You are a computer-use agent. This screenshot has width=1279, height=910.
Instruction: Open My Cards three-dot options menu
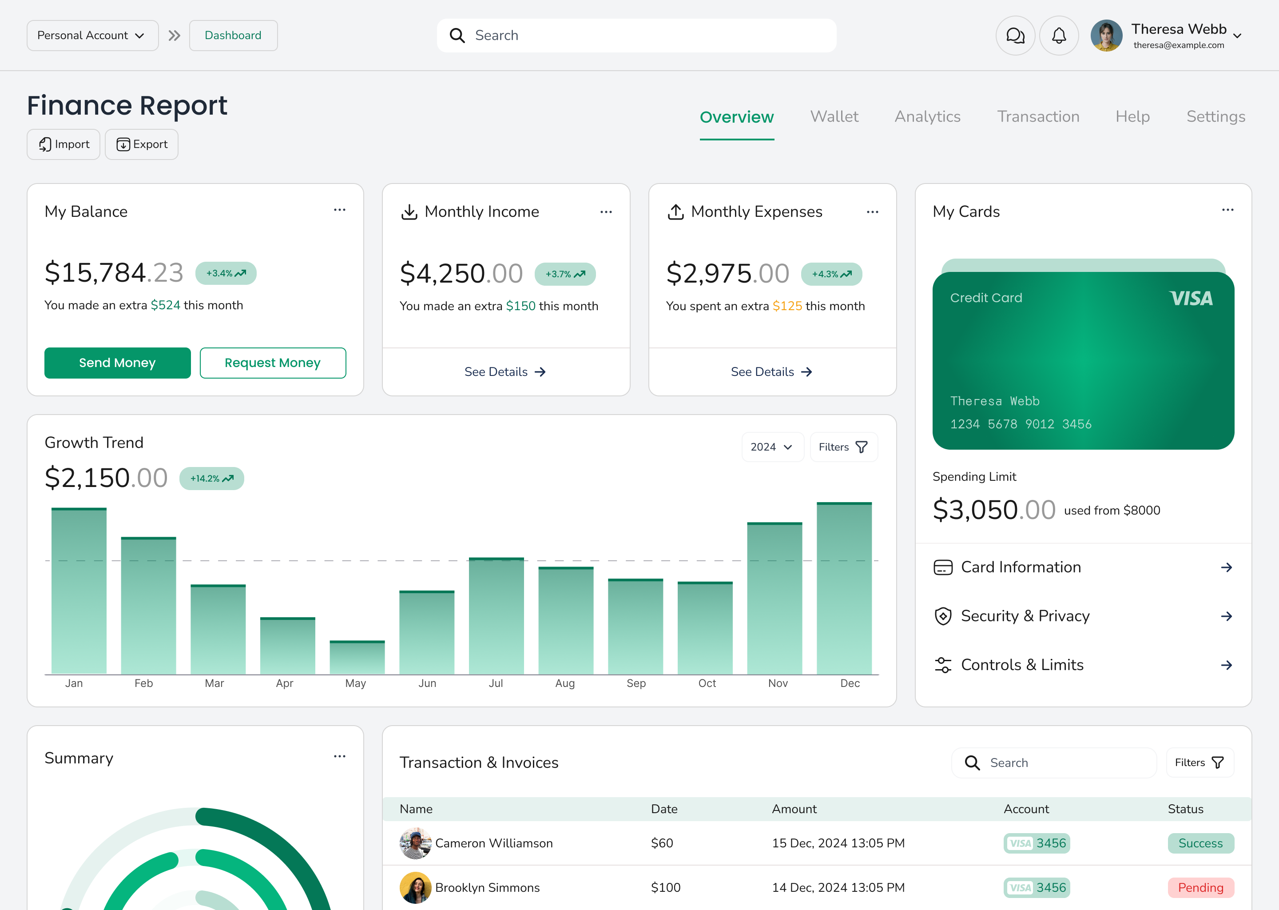tap(1227, 210)
